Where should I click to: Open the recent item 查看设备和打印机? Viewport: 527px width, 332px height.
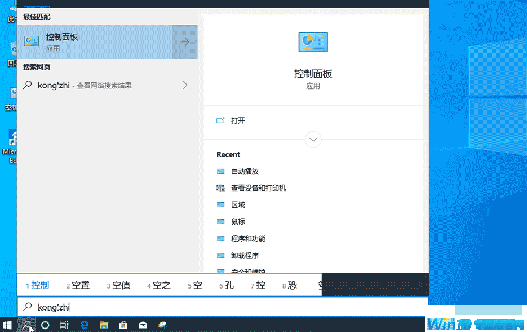[258, 188]
